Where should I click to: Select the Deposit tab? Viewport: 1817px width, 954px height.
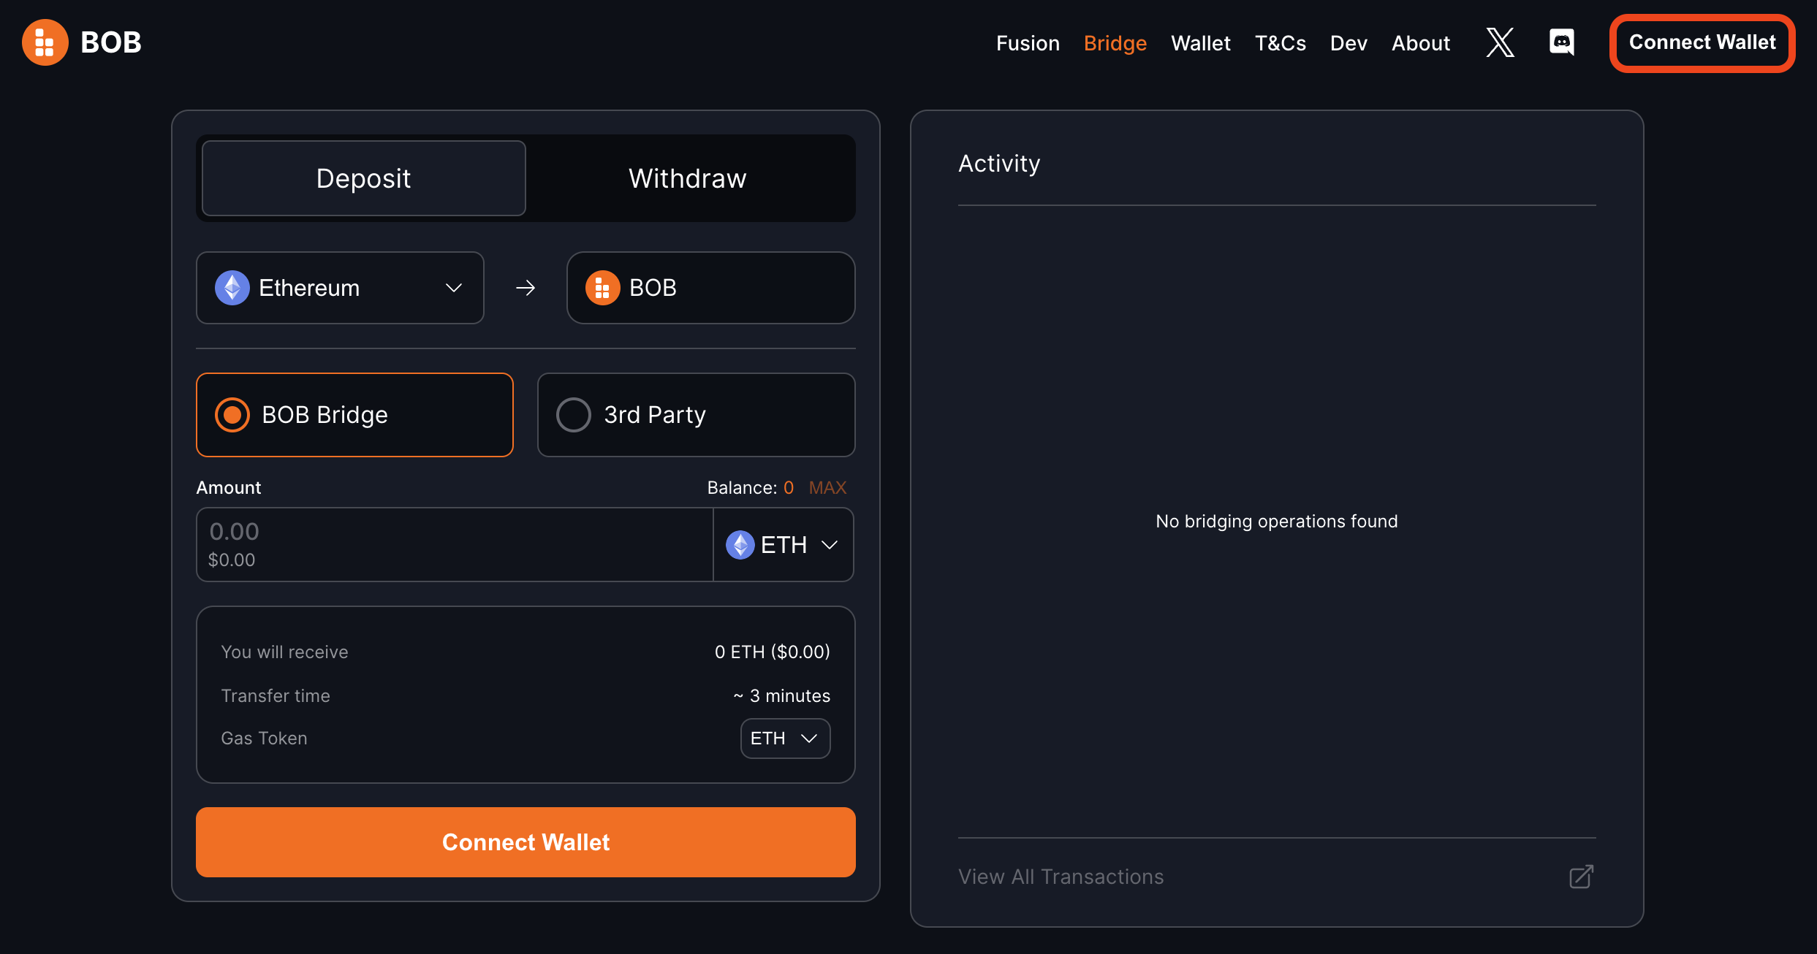click(x=360, y=178)
